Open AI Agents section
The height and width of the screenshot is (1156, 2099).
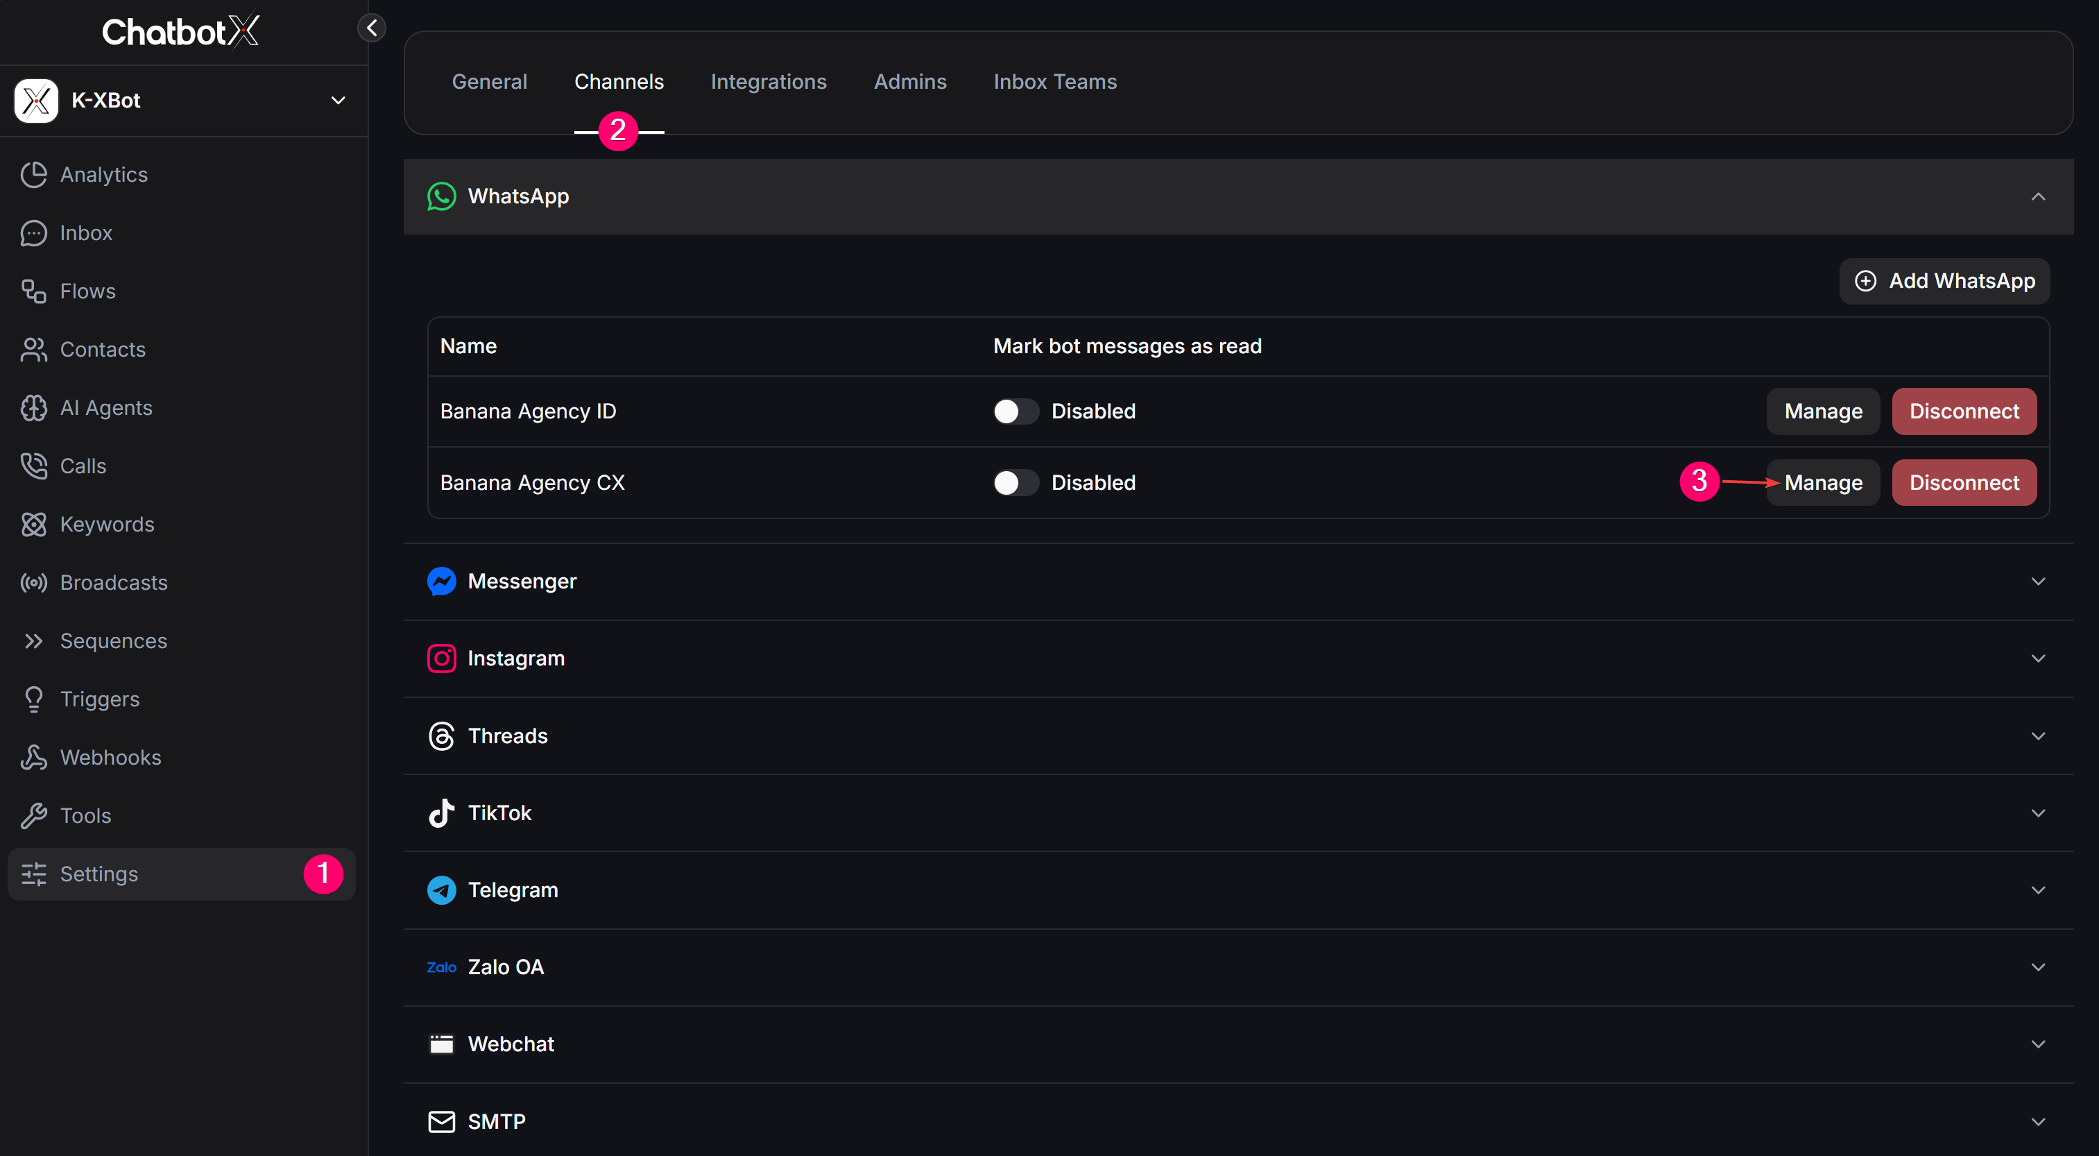point(182,407)
